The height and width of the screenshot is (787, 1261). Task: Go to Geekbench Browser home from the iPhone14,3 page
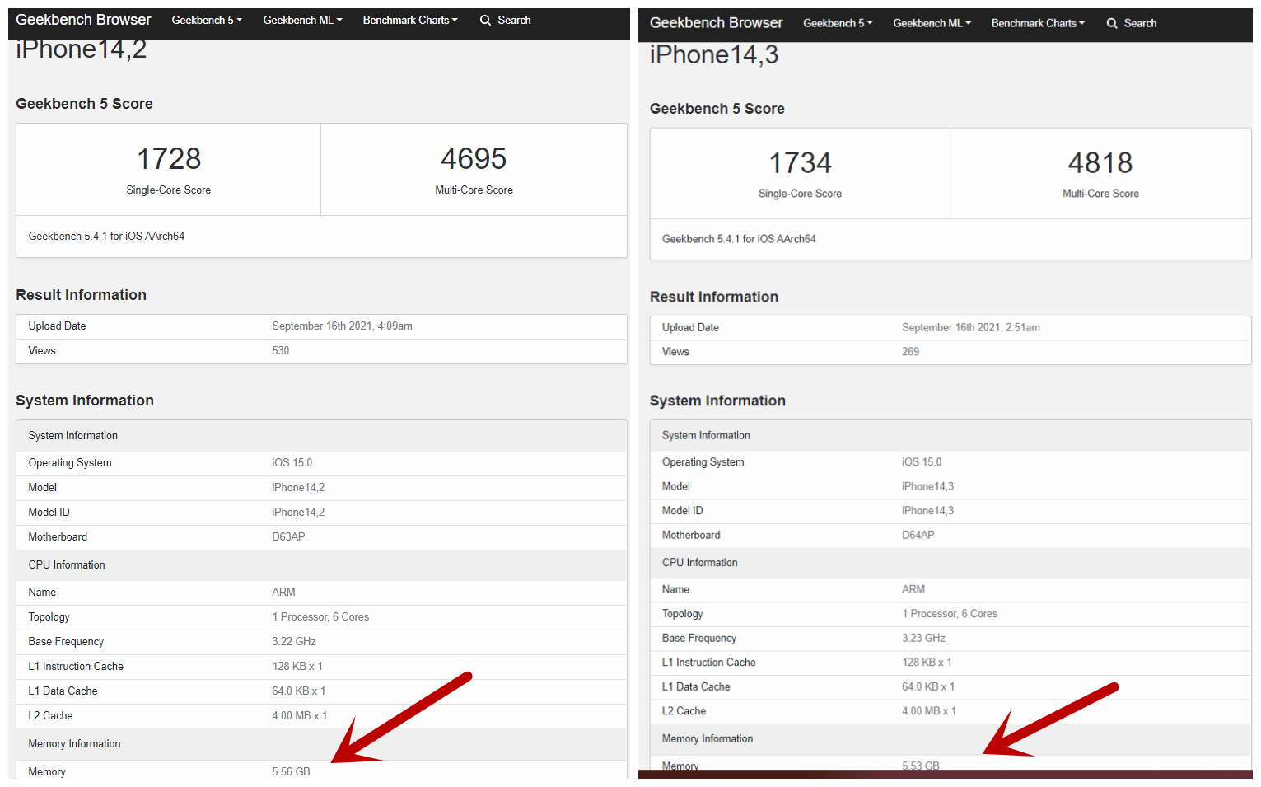(x=716, y=23)
